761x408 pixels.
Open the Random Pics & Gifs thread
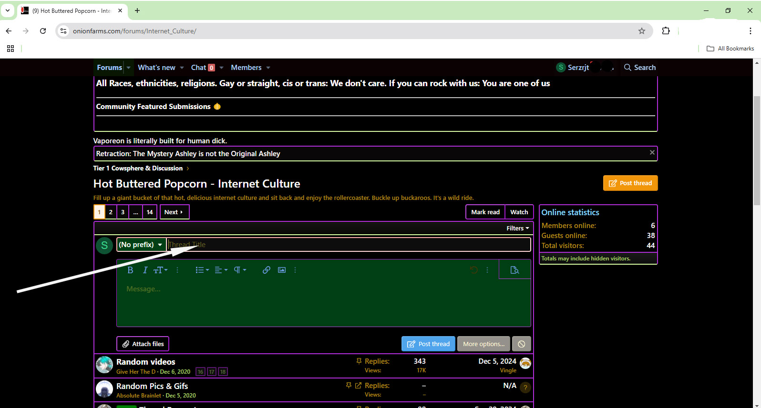pos(152,386)
